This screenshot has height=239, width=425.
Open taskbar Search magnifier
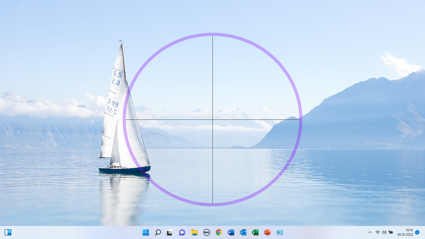(158, 233)
